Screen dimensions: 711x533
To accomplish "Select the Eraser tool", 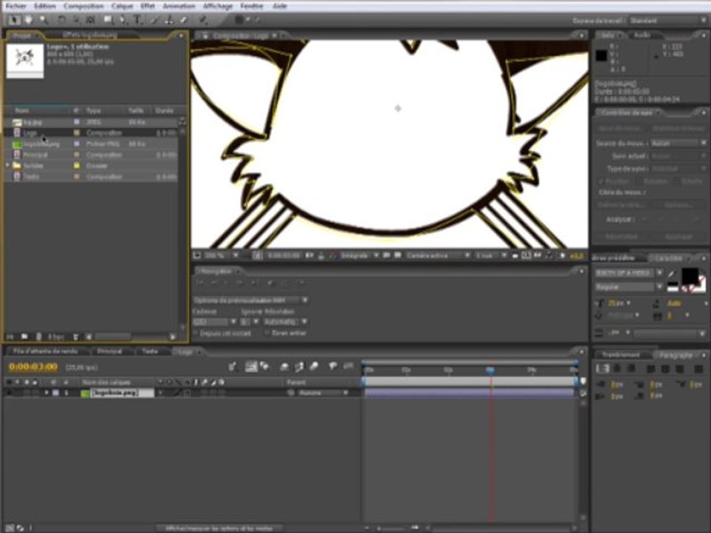I will coord(184,20).
